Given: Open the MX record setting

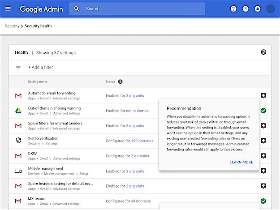Looking at the screenshot, I should (37, 198).
